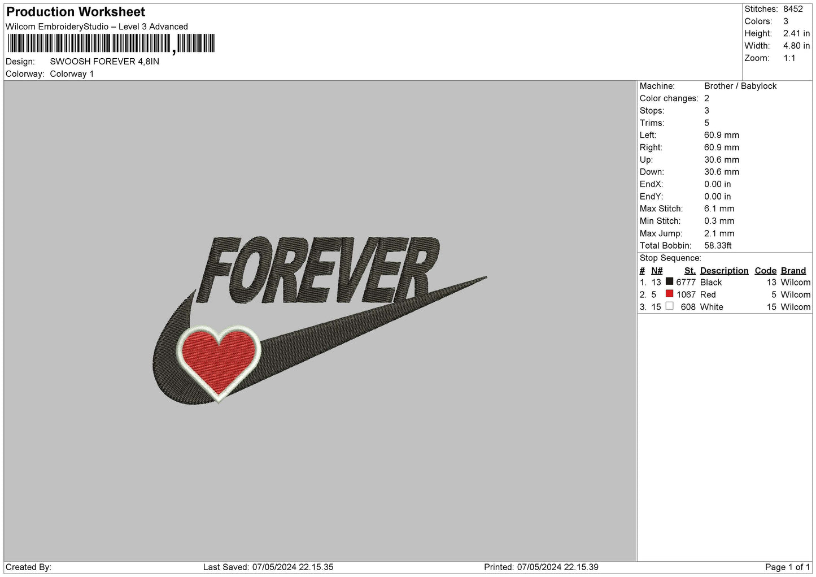Click the machine value 'Brother / Babylock'
Screen dimensions: 816x577
740,86
